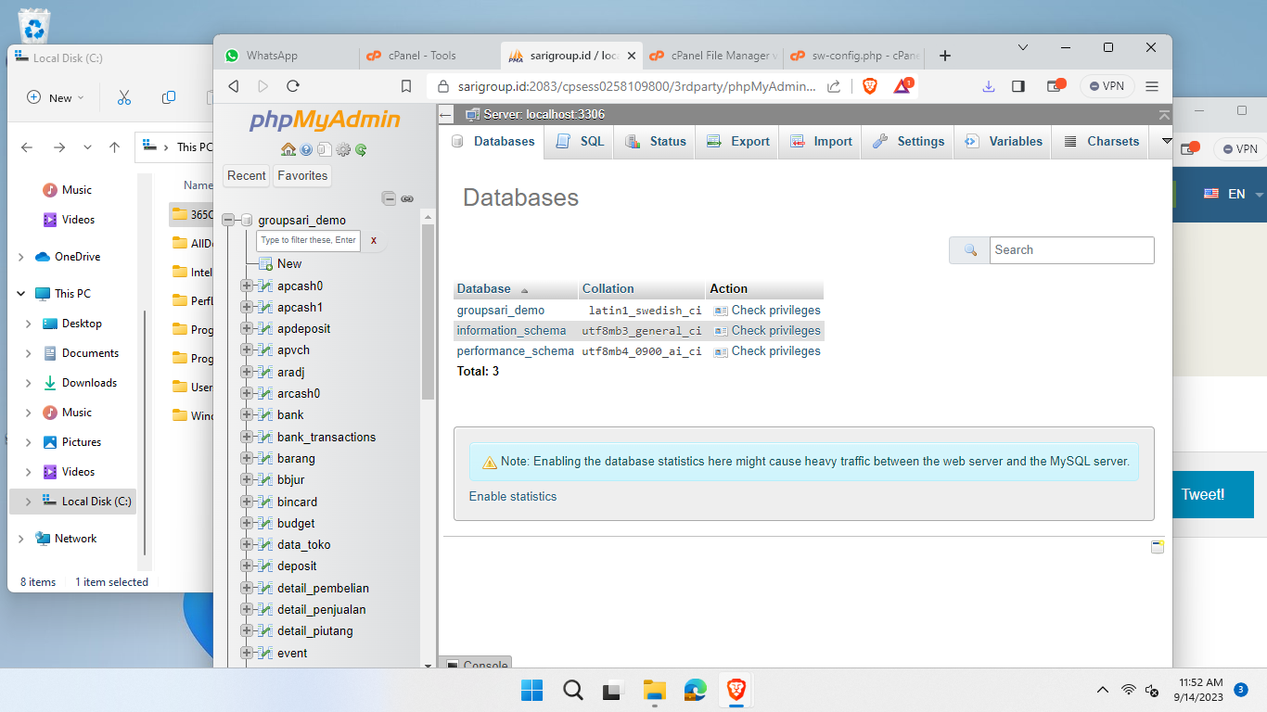This screenshot has height=712, width=1267.
Task: Collapse the groupsari_demo database tree
Action: pyautogui.click(x=228, y=221)
